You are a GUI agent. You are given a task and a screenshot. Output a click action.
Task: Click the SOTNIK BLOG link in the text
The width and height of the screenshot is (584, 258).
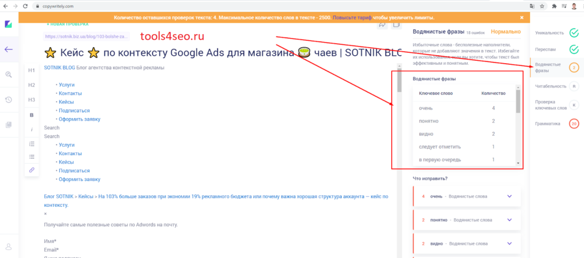click(59, 68)
